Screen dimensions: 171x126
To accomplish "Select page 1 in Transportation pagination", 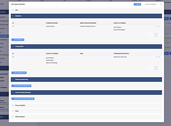I will click(x=156, y=68).
